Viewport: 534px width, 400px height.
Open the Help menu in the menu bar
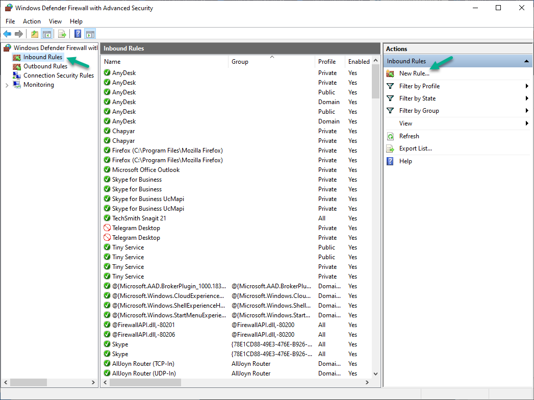pyautogui.click(x=77, y=21)
